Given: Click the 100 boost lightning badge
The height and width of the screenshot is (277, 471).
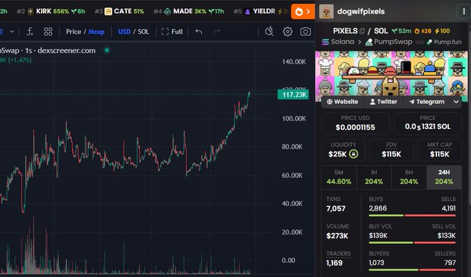Looking at the screenshot, I should (442, 31).
